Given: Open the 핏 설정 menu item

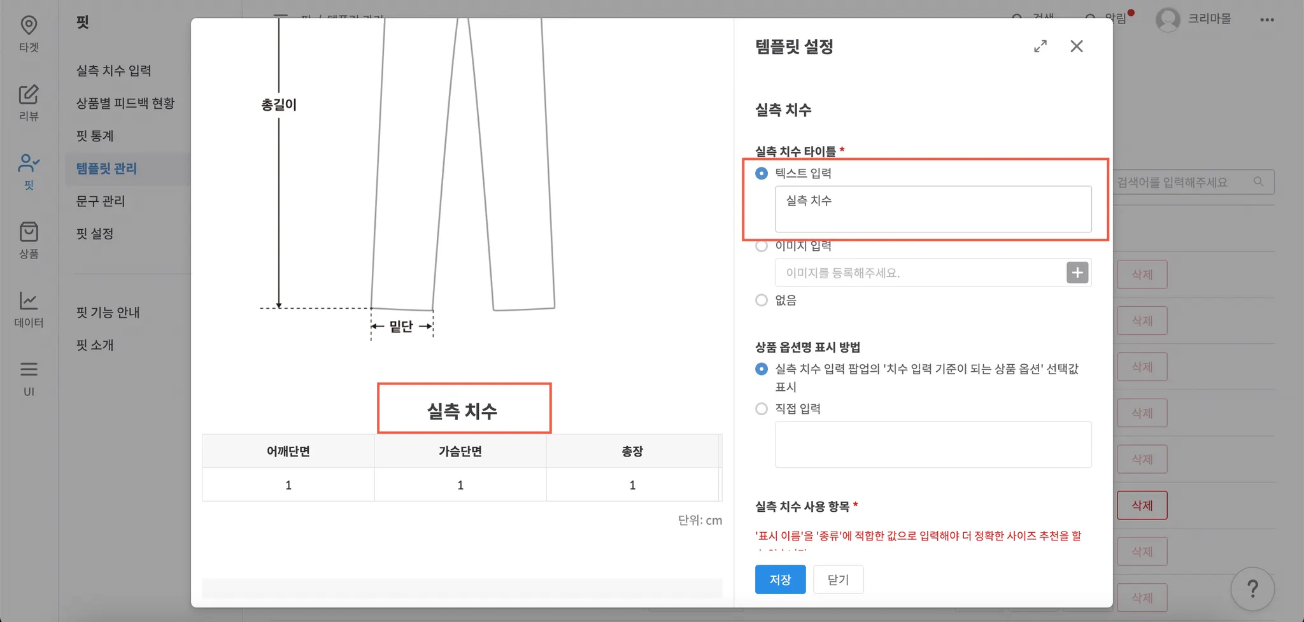Looking at the screenshot, I should pos(95,234).
